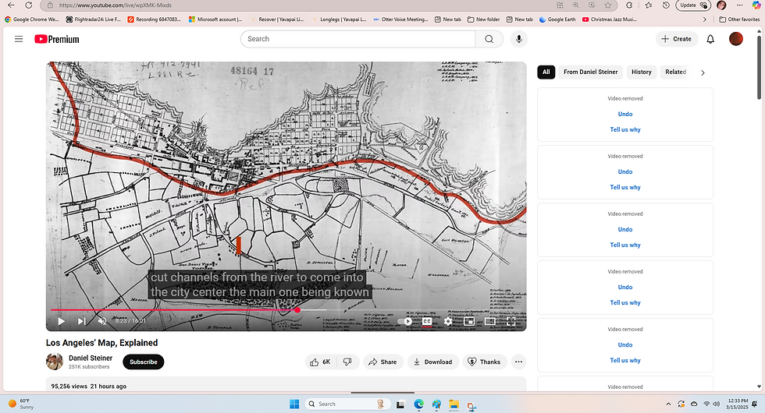The width and height of the screenshot is (765, 413).
Task: Skip to next video
Action: (x=81, y=321)
